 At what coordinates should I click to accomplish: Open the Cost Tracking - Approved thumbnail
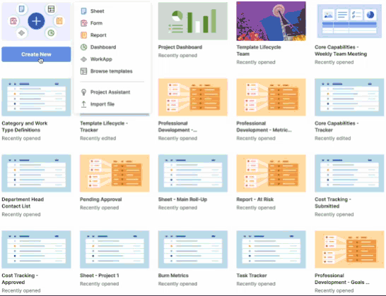pyautogui.click(x=36, y=249)
